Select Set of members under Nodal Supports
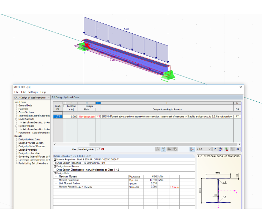262x223 pixels. pyautogui.click(x=36, y=122)
